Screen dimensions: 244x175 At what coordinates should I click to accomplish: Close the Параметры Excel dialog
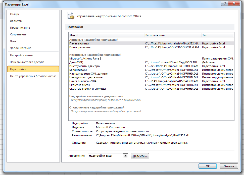(x=234, y=3)
